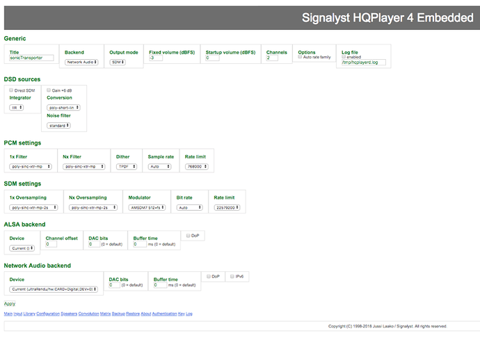The height and width of the screenshot is (340, 480).
Task: Click the Apply button
Action: (x=10, y=304)
